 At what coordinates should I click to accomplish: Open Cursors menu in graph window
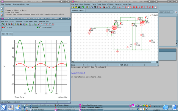(x=12, y=21)
